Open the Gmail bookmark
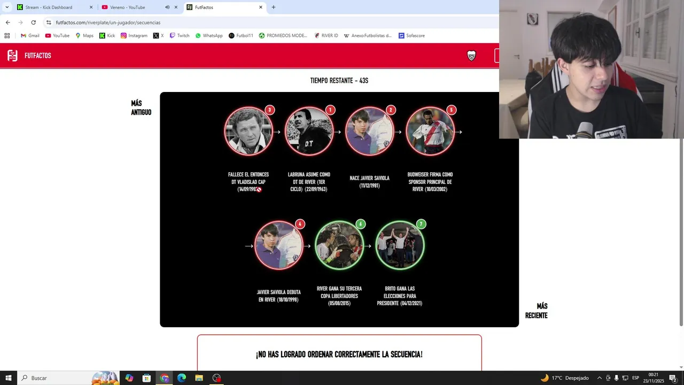 pyautogui.click(x=30, y=36)
